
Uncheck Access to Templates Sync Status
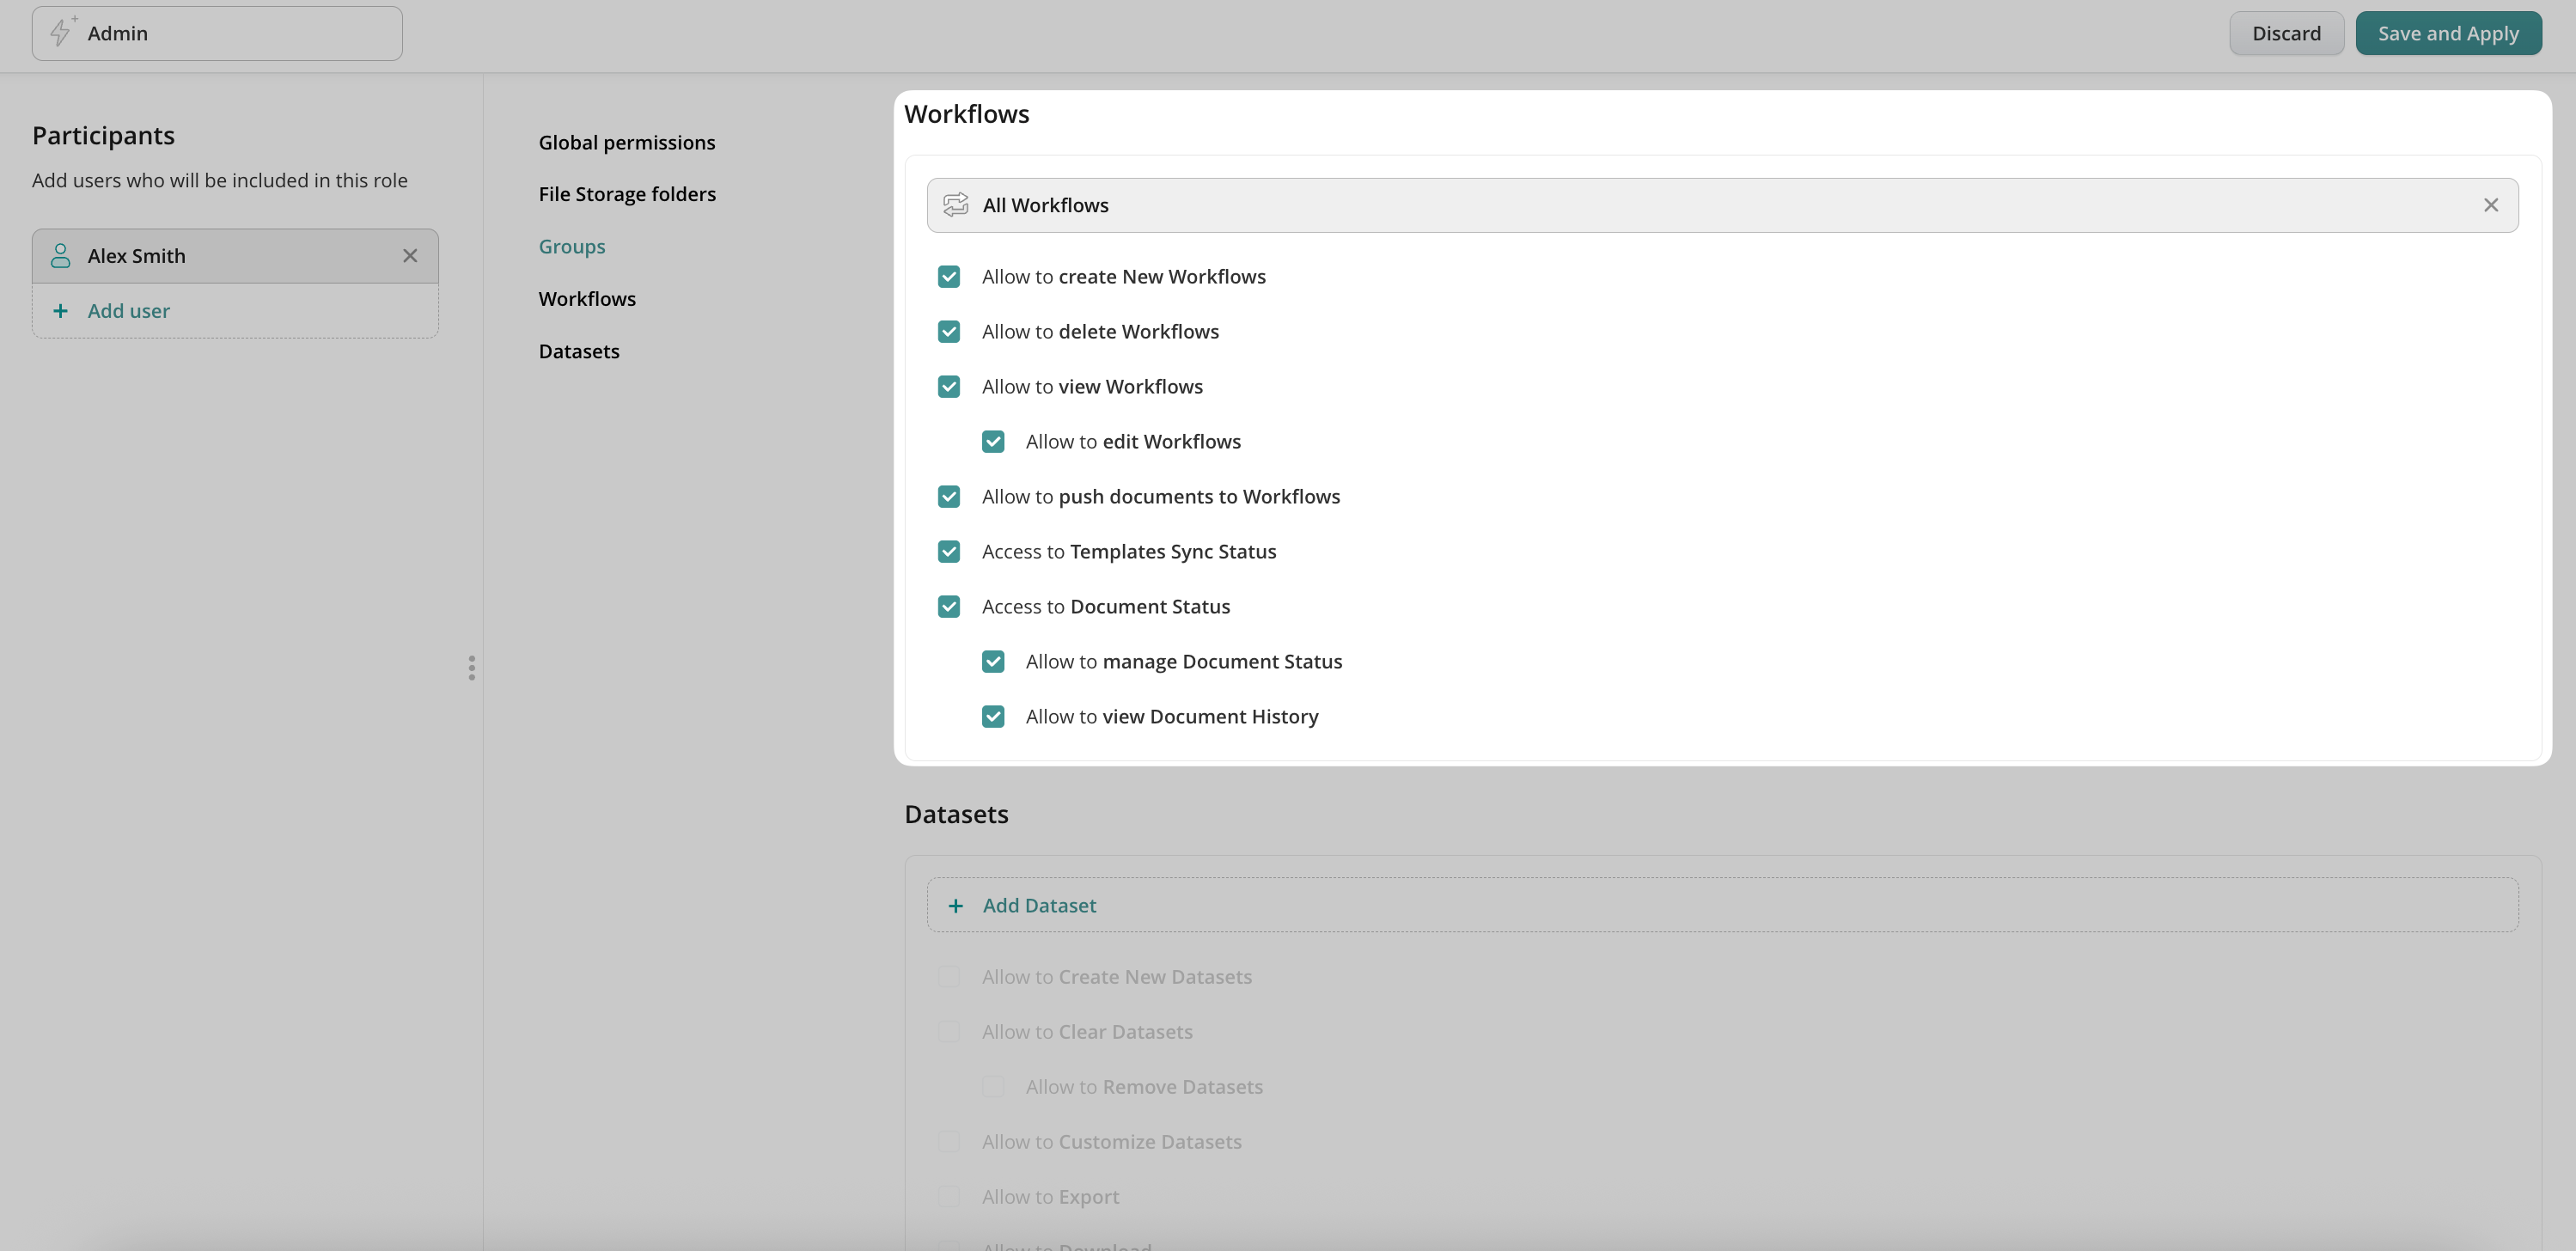[x=949, y=552]
